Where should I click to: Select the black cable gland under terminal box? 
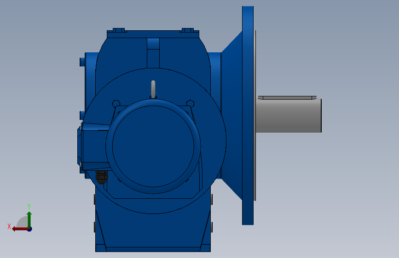[102, 177]
